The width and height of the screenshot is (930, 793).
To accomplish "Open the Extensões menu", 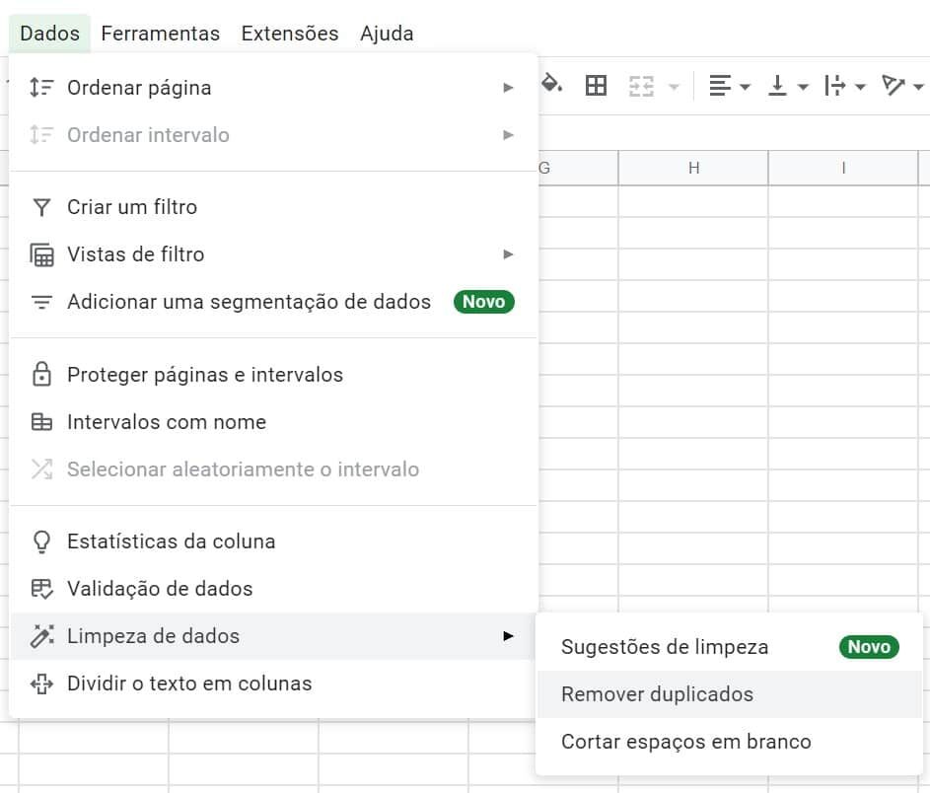I will [290, 34].
